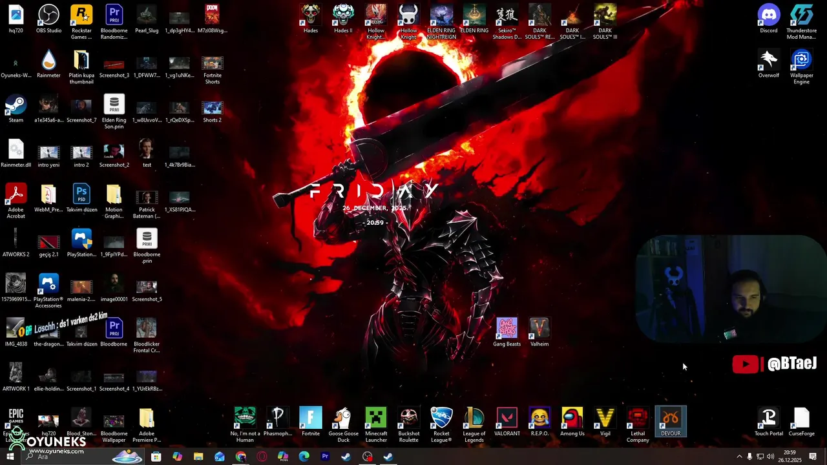Open the Discord desktop shortcut
The image size is (827, 465).
coord(769,19)
